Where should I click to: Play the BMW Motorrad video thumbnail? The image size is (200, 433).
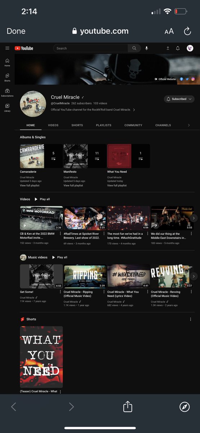coord(41,218)
